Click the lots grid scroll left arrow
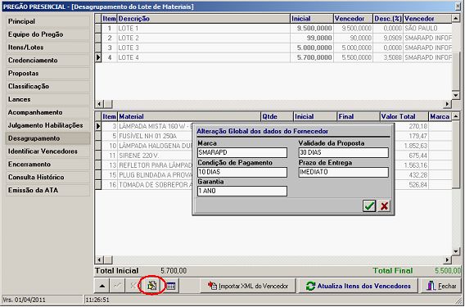Viewport: 465px width, 307px height. 99,104
